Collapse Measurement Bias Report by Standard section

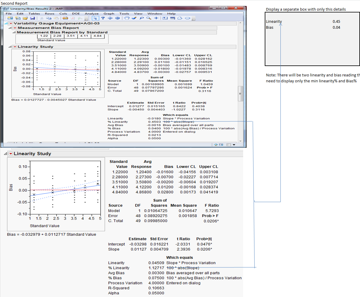pos(14,32)
